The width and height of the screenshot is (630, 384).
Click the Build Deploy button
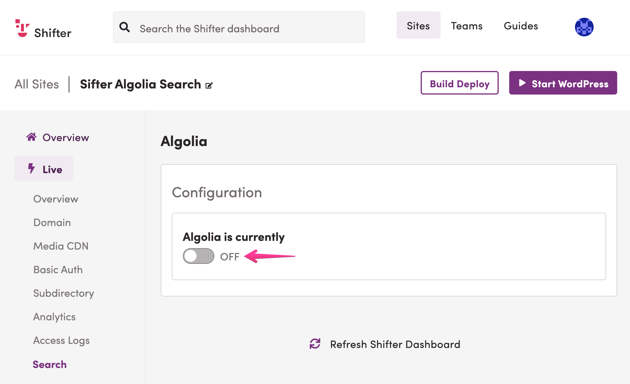(460, 83)
